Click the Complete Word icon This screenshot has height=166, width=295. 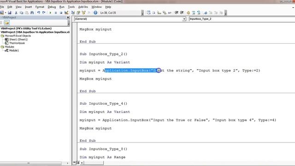click(170, 13)
